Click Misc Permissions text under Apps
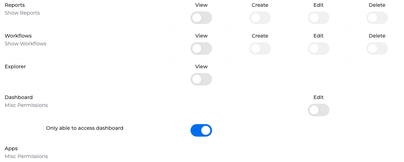The width and height of the screenshot is (404, 162). [26, 156]
